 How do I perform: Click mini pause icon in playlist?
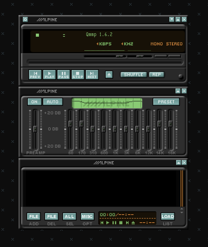pos(114,223)
